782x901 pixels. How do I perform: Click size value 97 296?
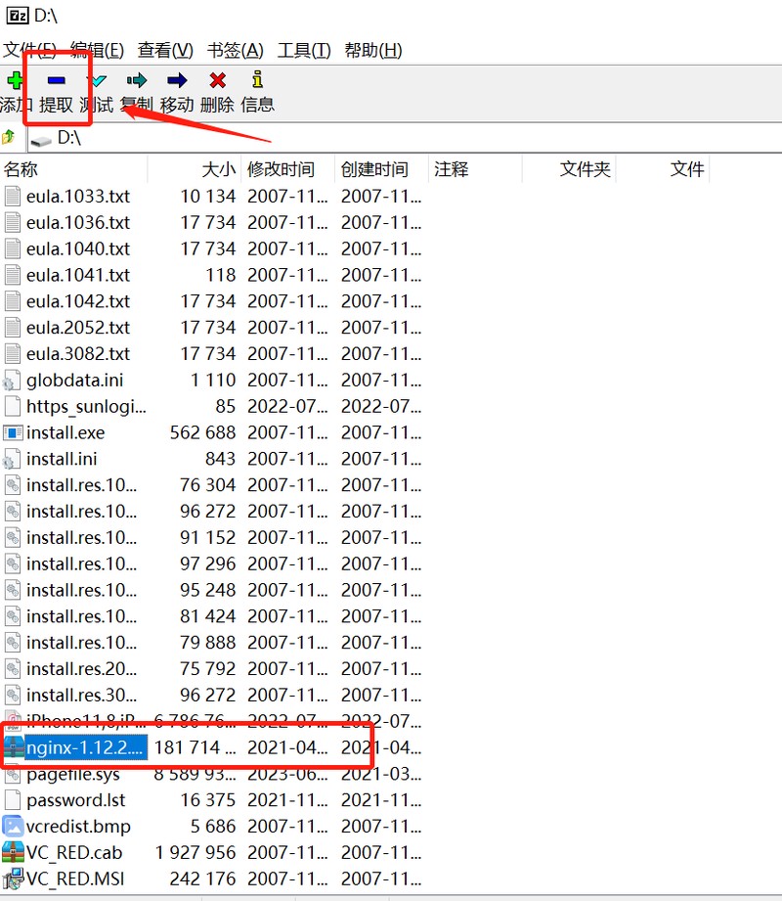click(208, 563)
